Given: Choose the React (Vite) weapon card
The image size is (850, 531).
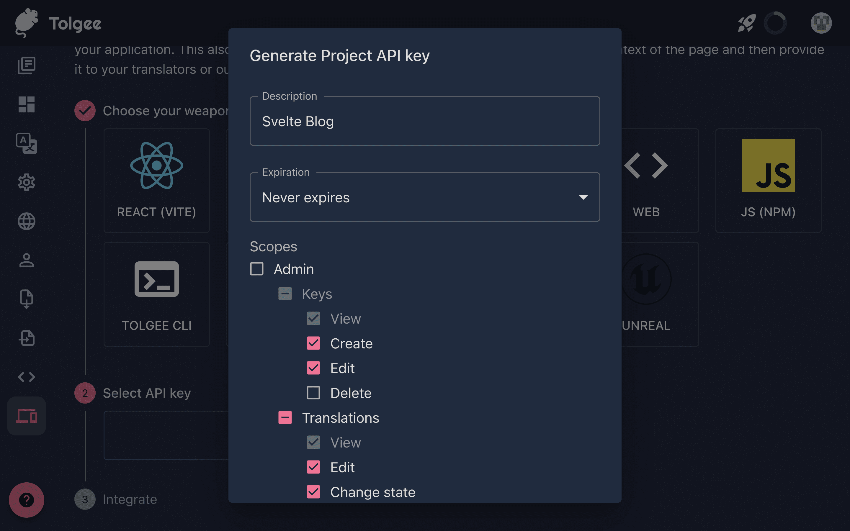Looking at the screenshot, I should coord(157,181).
